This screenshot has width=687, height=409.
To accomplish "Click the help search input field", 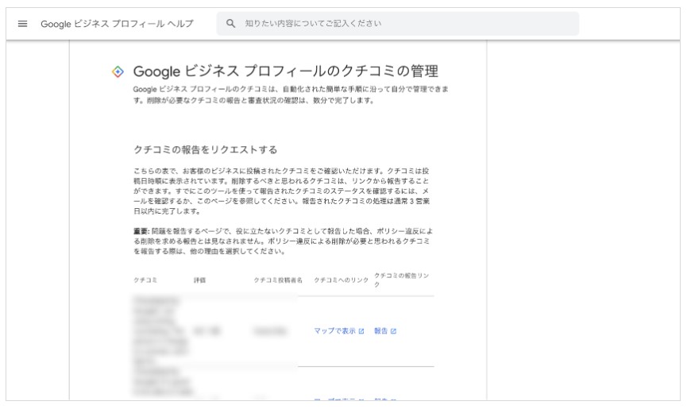I will 397,24.
